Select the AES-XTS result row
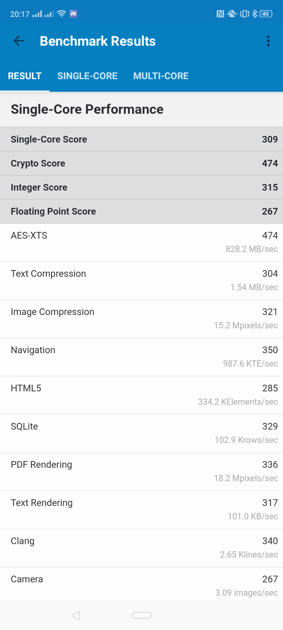 pyautogui.click(x=141, y=243)
